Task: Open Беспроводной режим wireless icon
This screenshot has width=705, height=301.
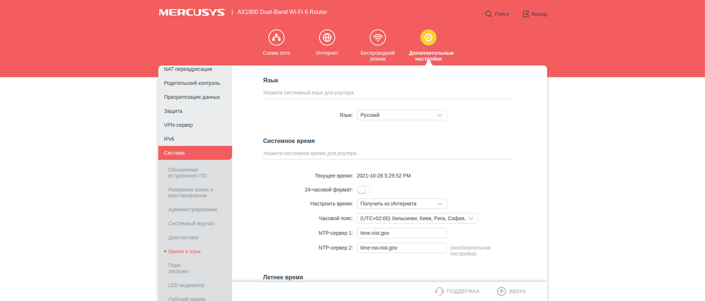Action: pyautogui.click(x=377, y=38)
